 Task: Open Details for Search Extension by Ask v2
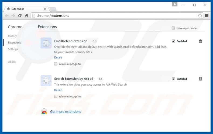(58, 90)
